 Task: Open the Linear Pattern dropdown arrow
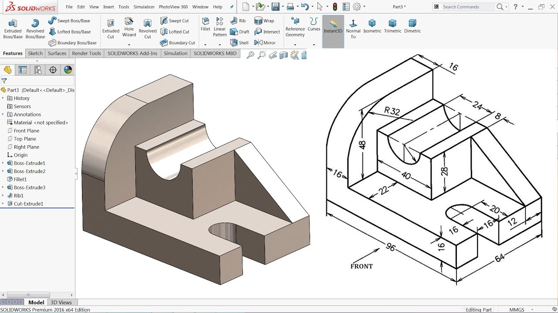(x=219, y=44)
